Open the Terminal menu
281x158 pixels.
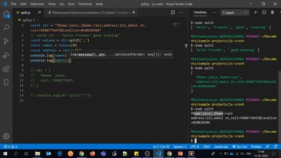point(85,4)
